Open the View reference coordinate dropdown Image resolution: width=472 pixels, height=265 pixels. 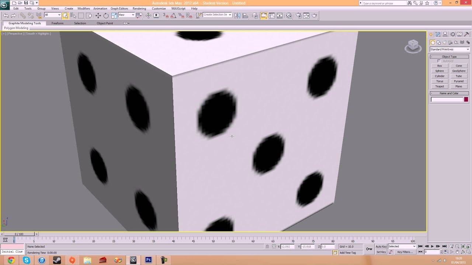[x=126, y=15]
